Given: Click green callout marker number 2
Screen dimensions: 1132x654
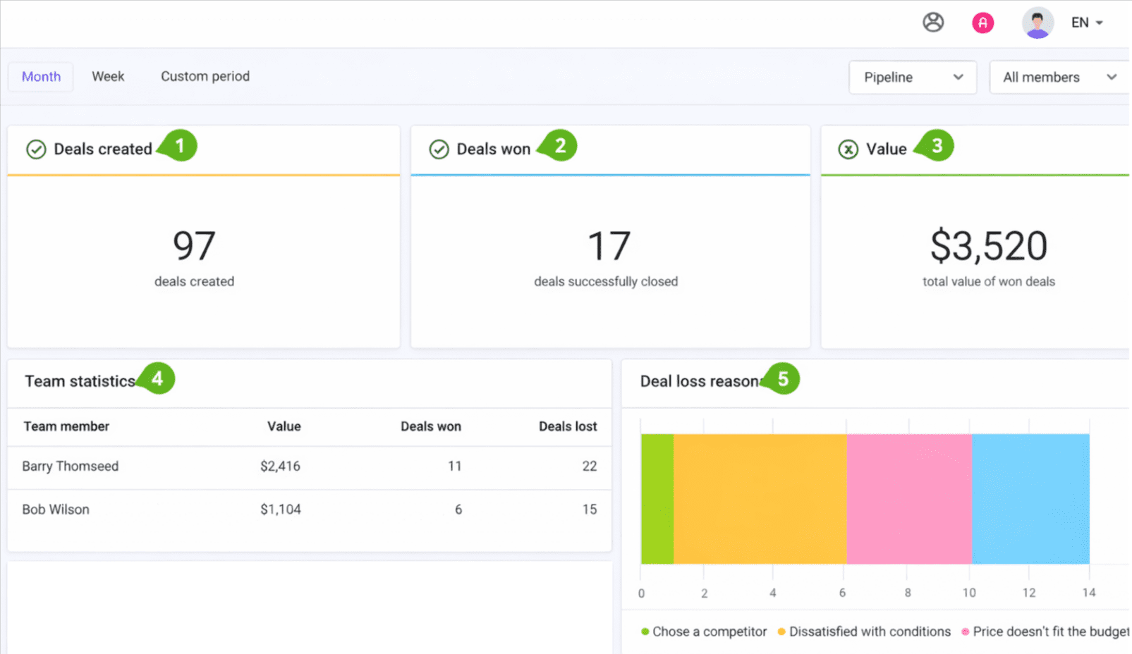Looking at the screenshot, I should [x=560, y=146].
